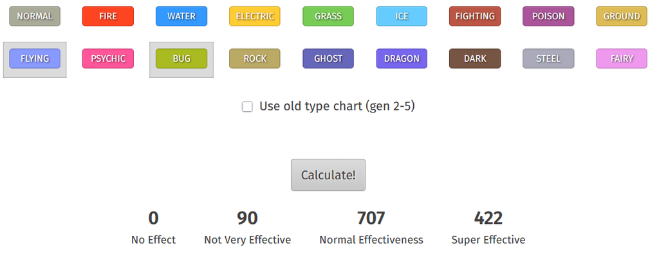This screenshot has width=659, height=254.
Task: Select the PSYCHIC type button
Action: click(x=108, y=59)
